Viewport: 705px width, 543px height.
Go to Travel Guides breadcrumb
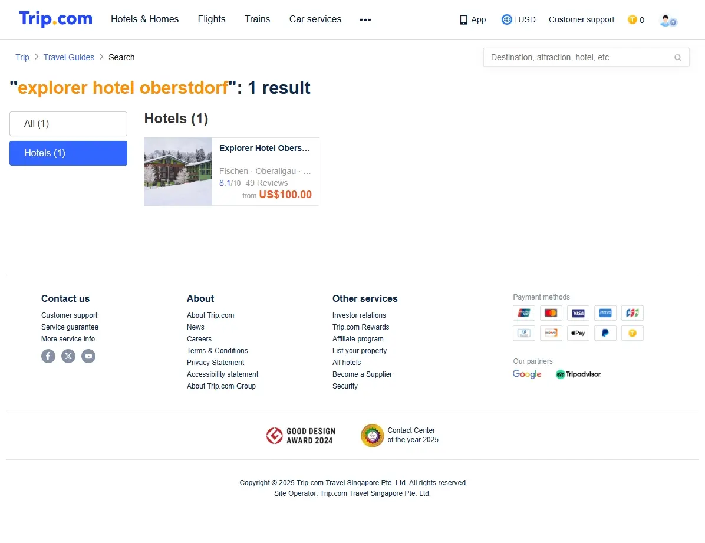coord(69,57)
